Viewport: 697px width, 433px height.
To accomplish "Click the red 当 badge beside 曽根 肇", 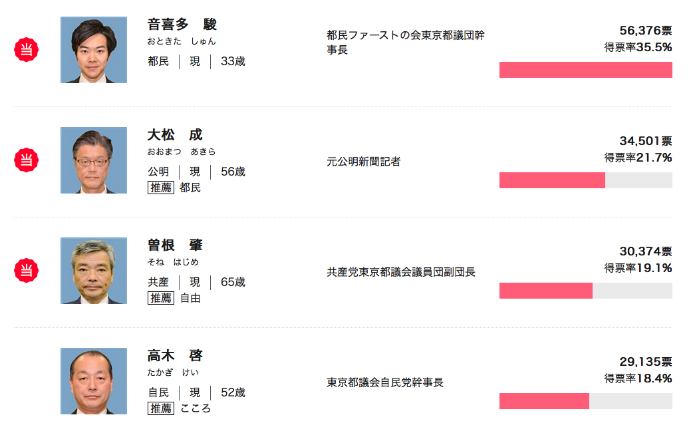I will [x=26, y=270].
